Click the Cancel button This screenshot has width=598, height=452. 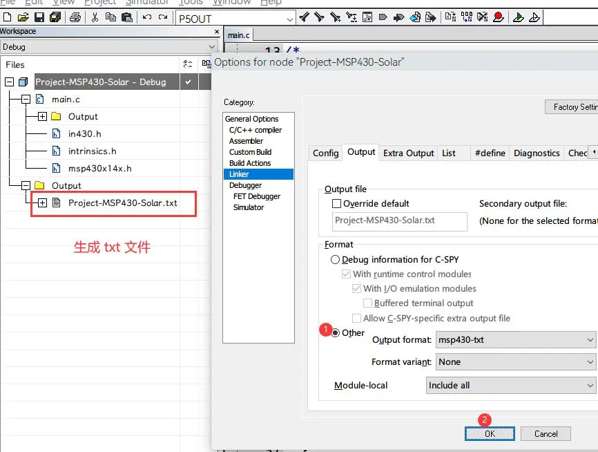tap(546, 433)
